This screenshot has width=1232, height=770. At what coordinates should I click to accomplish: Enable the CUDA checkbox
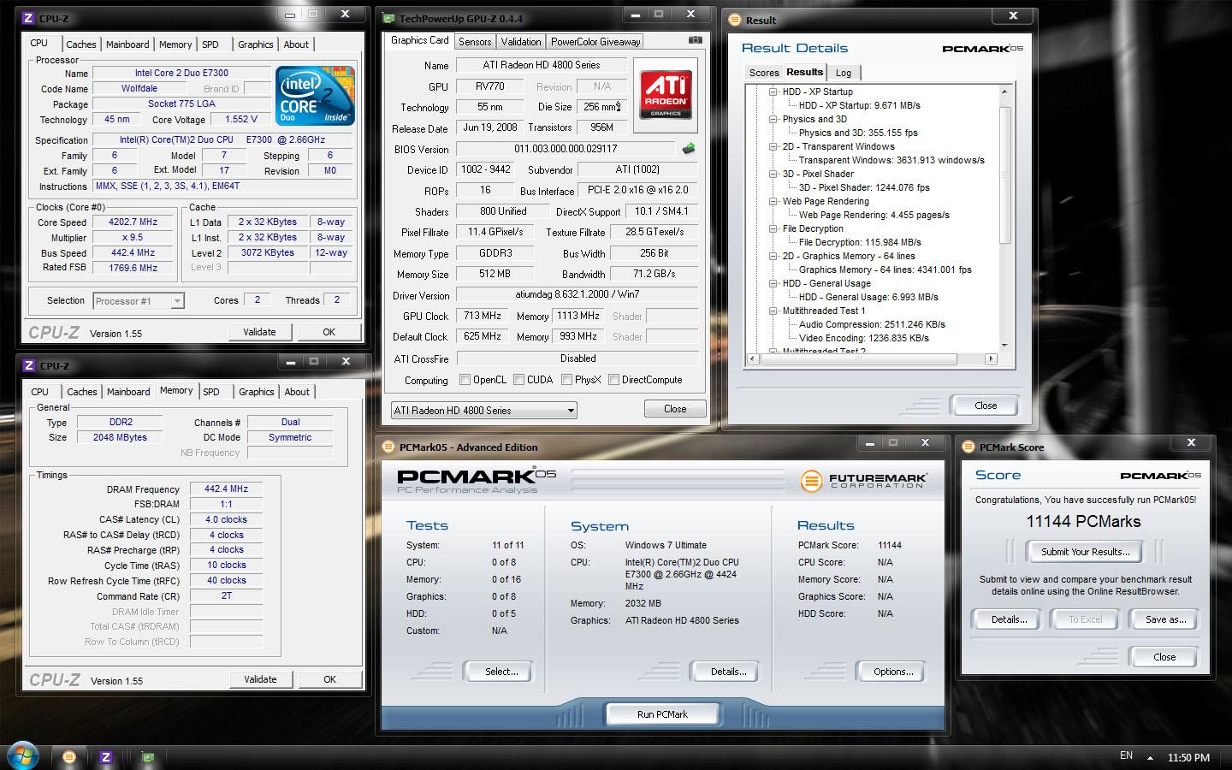pos(518,380)
